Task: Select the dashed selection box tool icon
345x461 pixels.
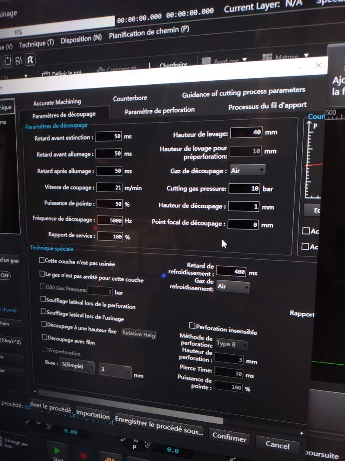Action: 8,61
